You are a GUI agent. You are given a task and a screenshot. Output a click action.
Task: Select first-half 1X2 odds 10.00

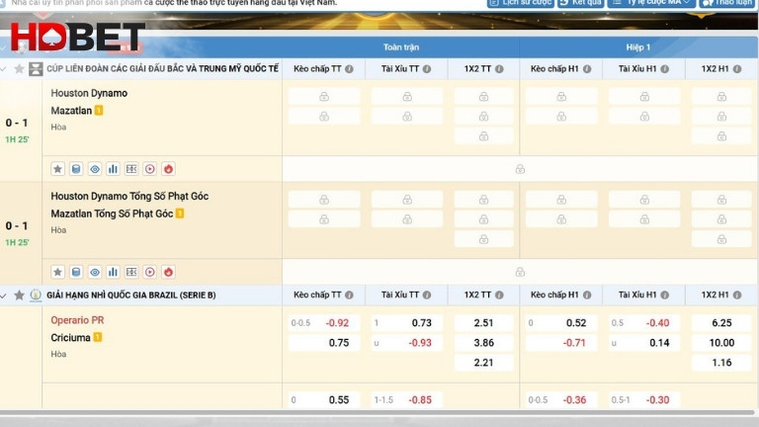(721, 343)
